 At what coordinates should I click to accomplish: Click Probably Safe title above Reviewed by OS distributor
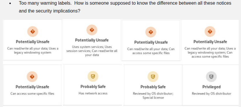(x=153, y=87)
